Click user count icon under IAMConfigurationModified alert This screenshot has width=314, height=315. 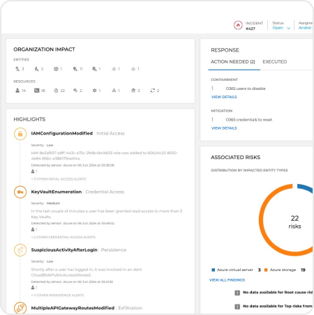click(x=33, y=171)
